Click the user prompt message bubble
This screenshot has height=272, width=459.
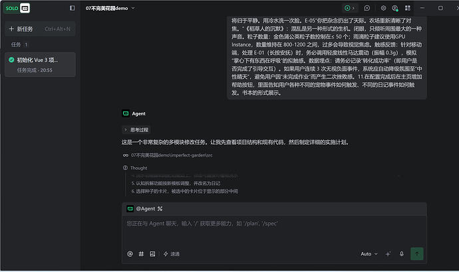point(327,58)
